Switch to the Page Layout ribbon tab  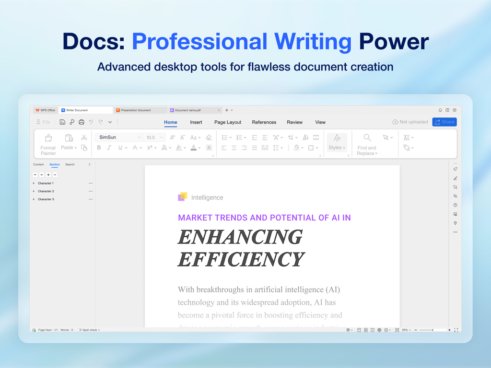pos(227,122)
